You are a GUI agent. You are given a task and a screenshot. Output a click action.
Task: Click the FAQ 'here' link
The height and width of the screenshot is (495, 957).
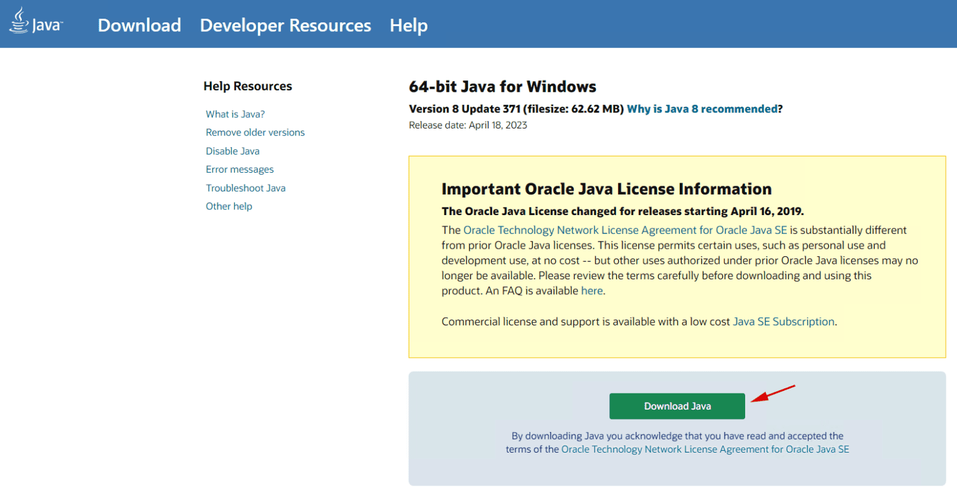pyautogui.click(x=591, y=291)
